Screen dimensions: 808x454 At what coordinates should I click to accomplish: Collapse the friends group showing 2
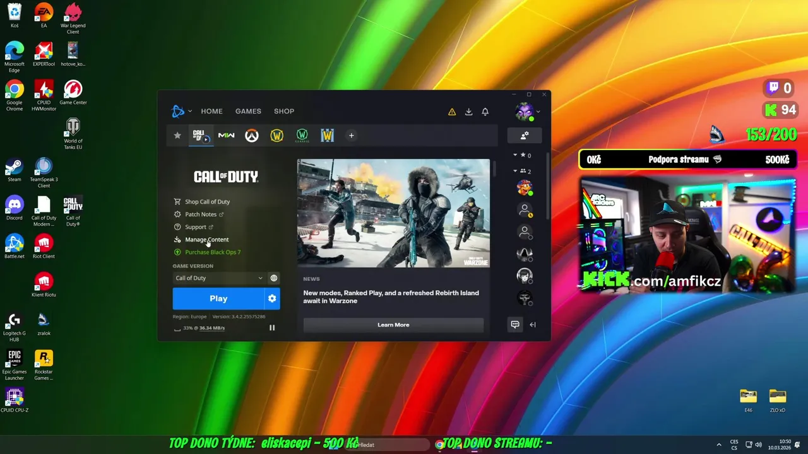[x=515, y=172]
